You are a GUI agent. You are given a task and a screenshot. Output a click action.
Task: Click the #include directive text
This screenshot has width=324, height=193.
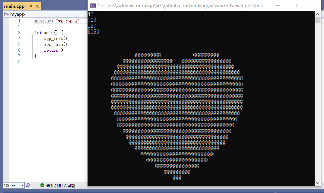click(44, 21)
